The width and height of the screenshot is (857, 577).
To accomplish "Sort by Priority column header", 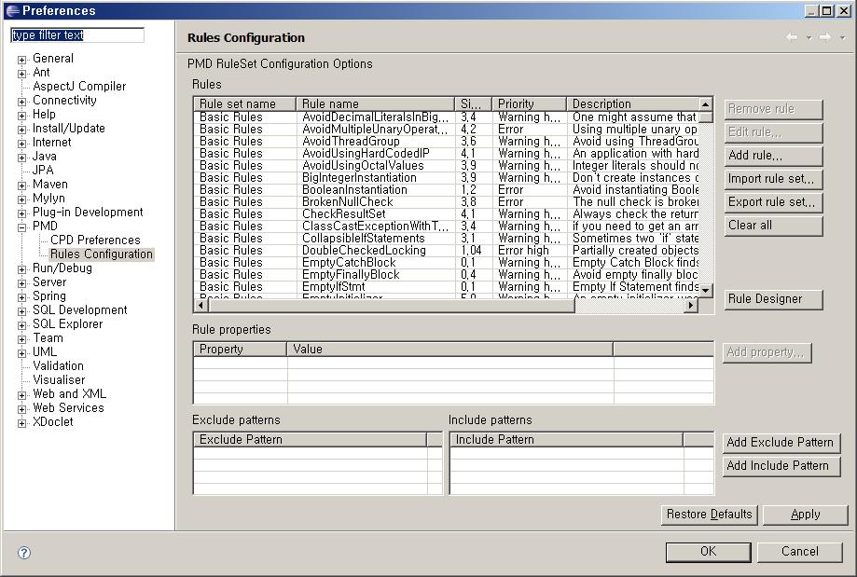I will pos(529,103).
